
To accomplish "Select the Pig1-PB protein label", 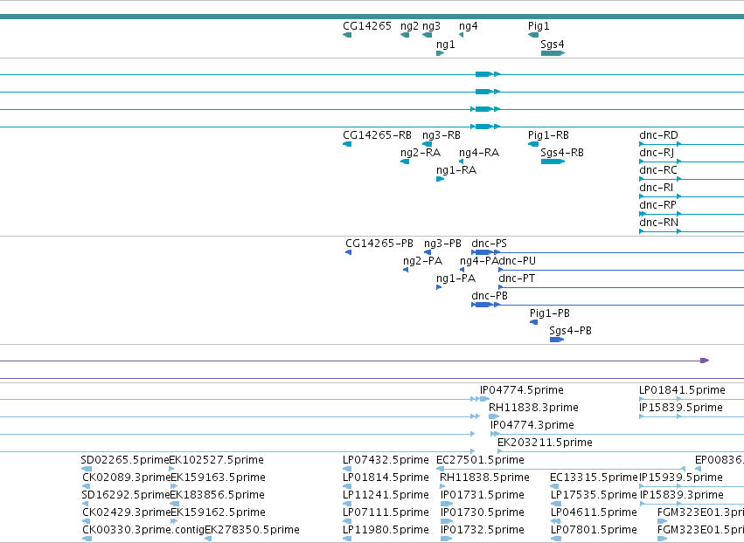I will coord(549,313).
